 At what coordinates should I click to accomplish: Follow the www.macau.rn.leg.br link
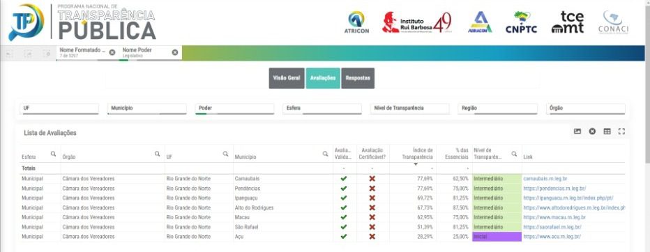coord(554,217)
